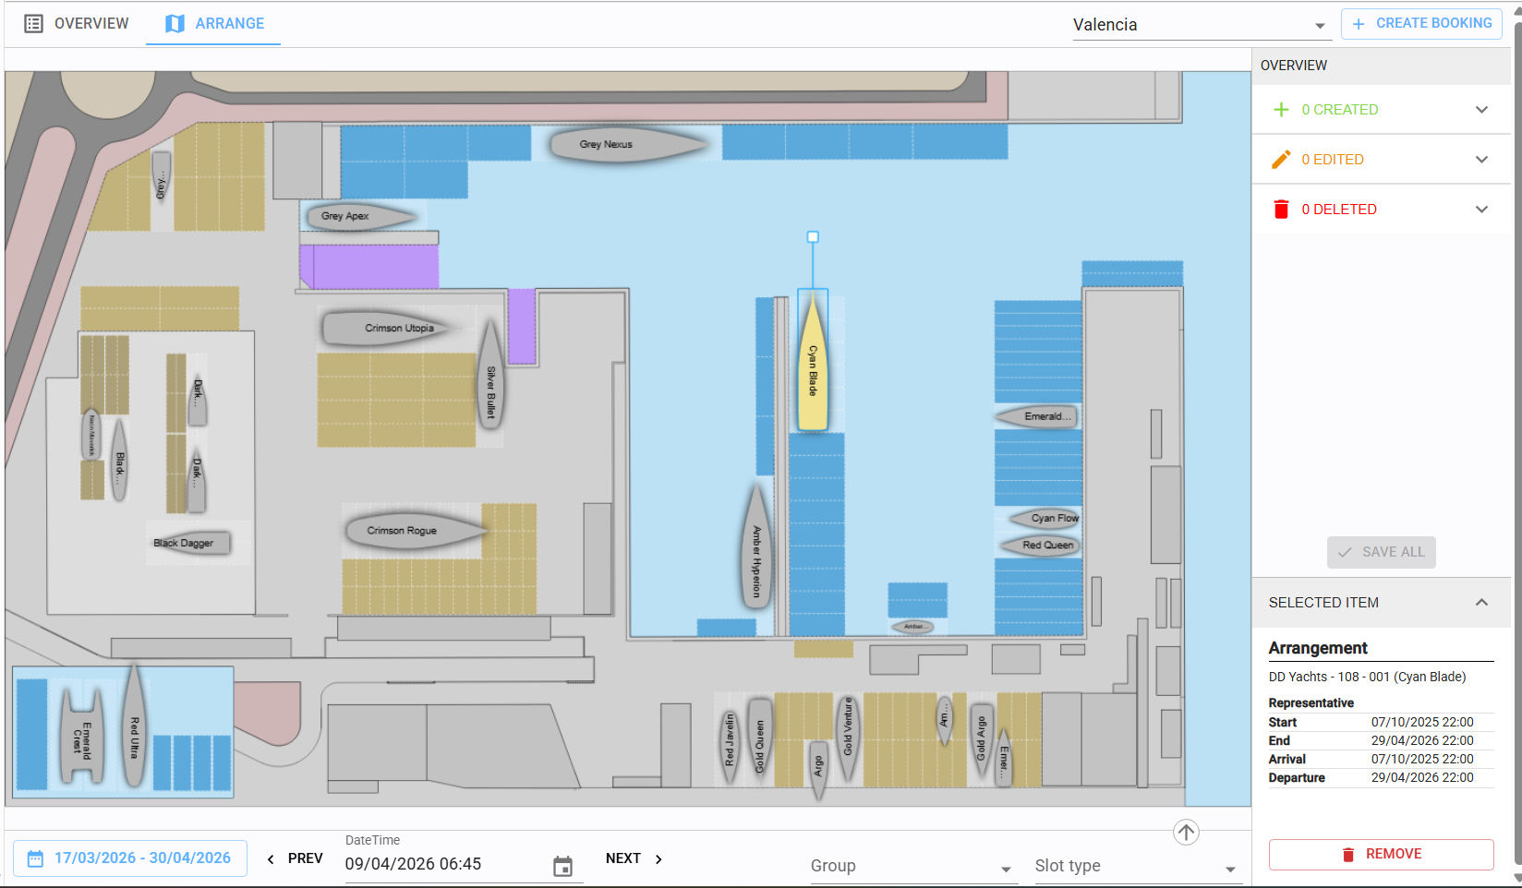
Task: Click the Remove button
Action: (x=1381, y=854)
